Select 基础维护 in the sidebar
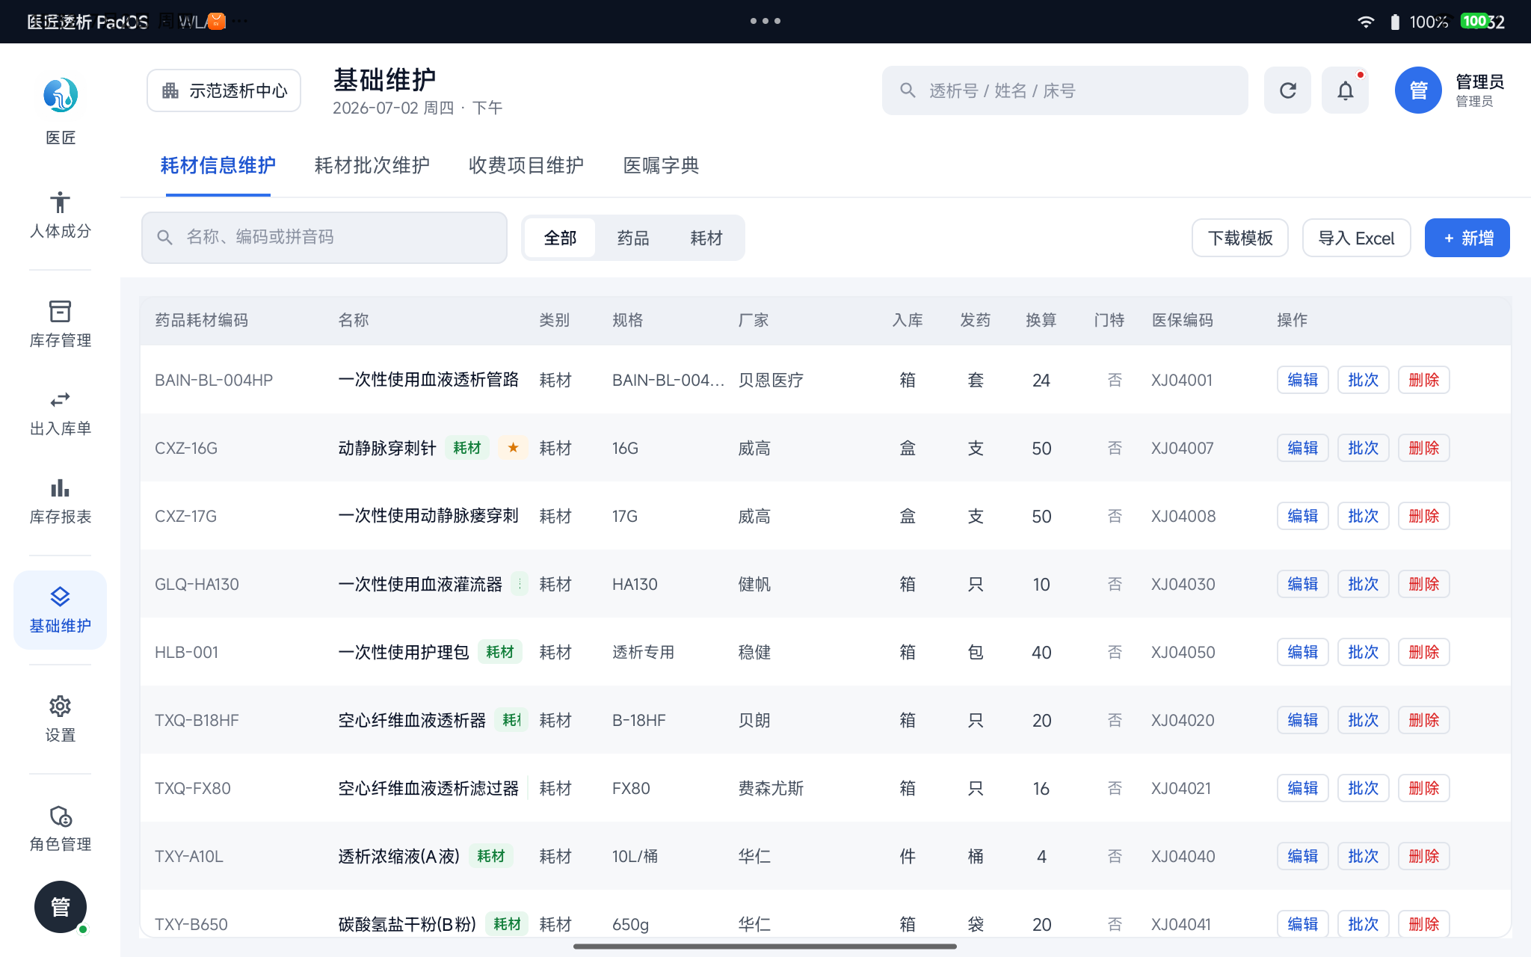 [60, 610]
